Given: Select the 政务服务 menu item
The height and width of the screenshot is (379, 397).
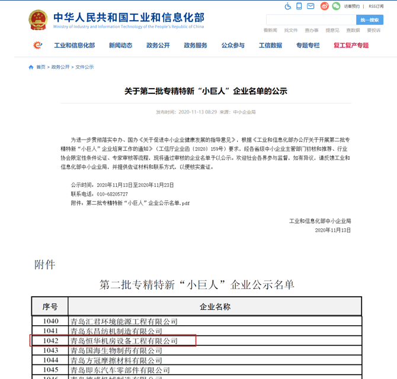Looking at the screenshot, I should (x=196, y=46).
